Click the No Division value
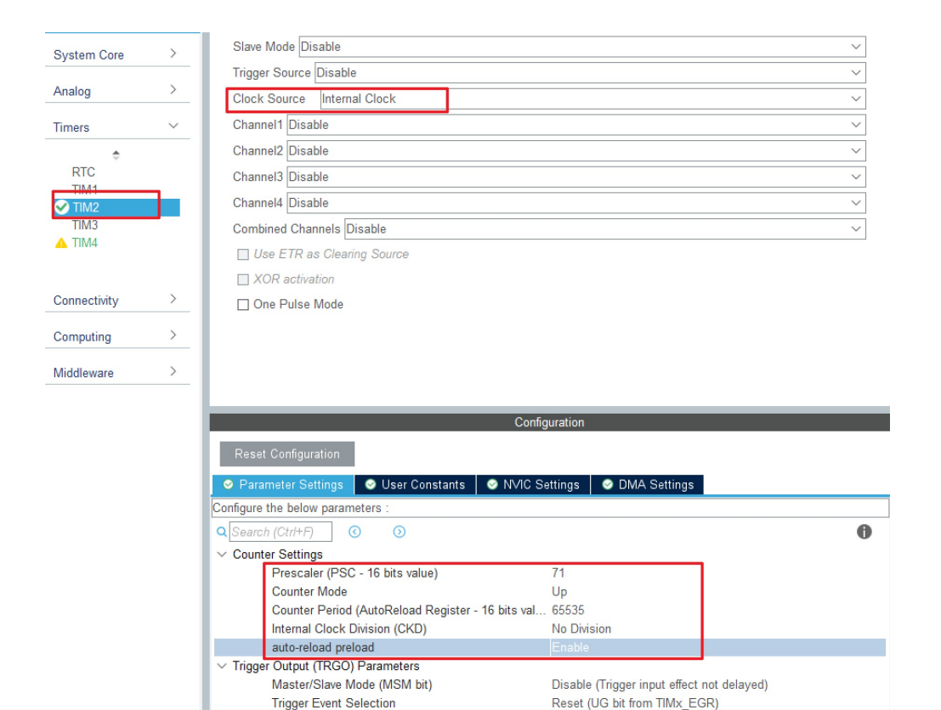 point(581,628)
